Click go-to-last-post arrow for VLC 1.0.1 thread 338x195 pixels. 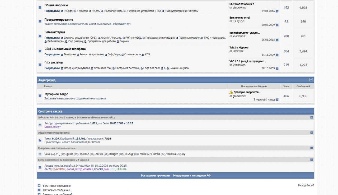[x=277, y=69]
